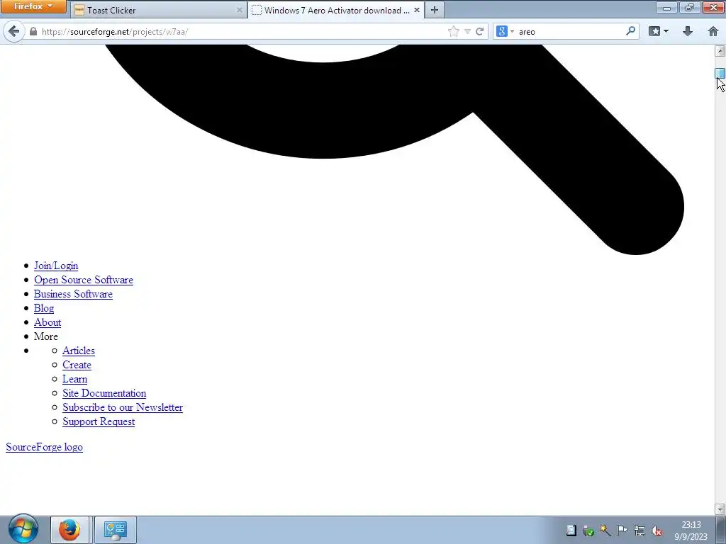726x544 pixels.
Task: Open the Support Request link
Action: pyautogui.click(x=99, y=422)
